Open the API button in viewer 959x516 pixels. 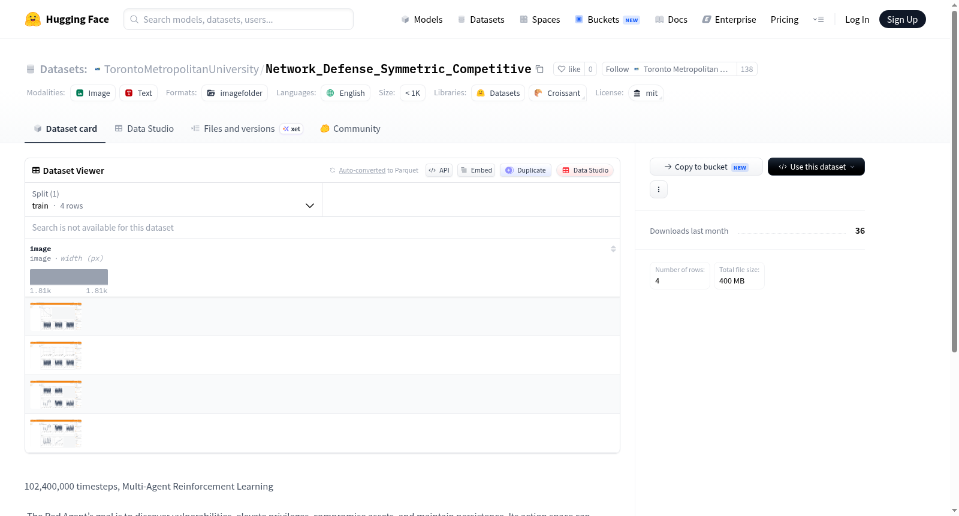pyautogui.click(x=439, y=170)
